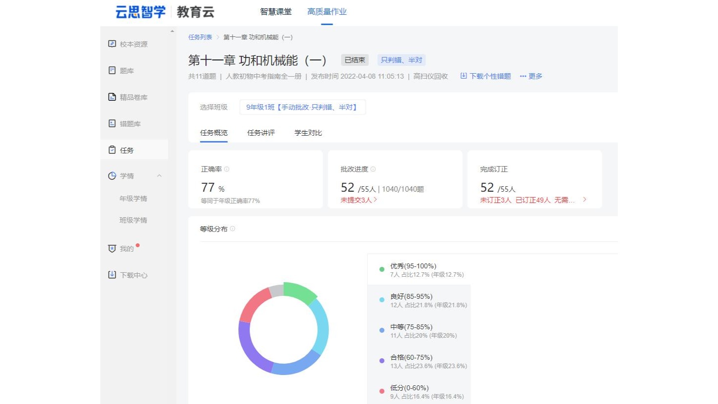Viewport: 718px width, 404px height.
Task: Open the 更多 ellipsis menu
Action: click(531, 76)
